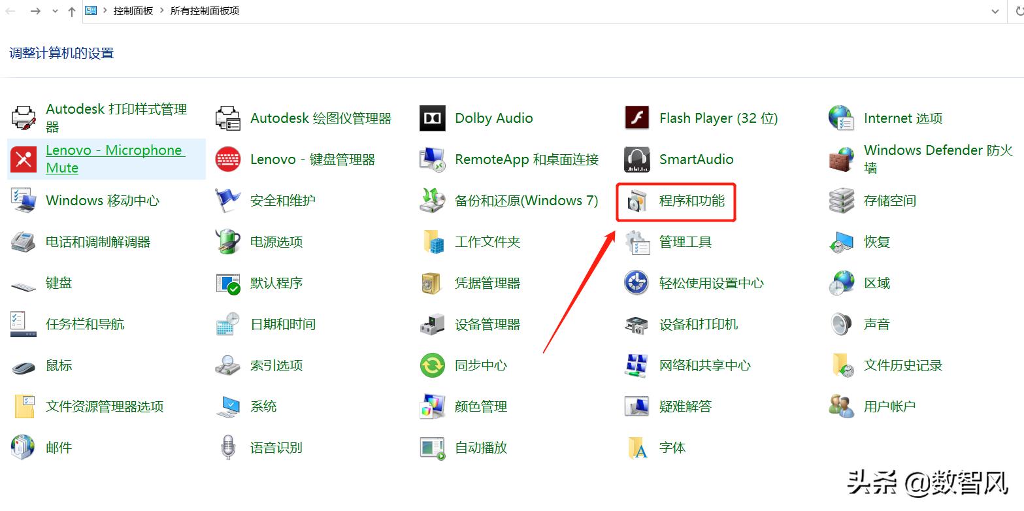Open the 备份和还原(Windows 7) icon
Image resolution: width=1024 pixels, height=511 pixels.
click(433, 201)
